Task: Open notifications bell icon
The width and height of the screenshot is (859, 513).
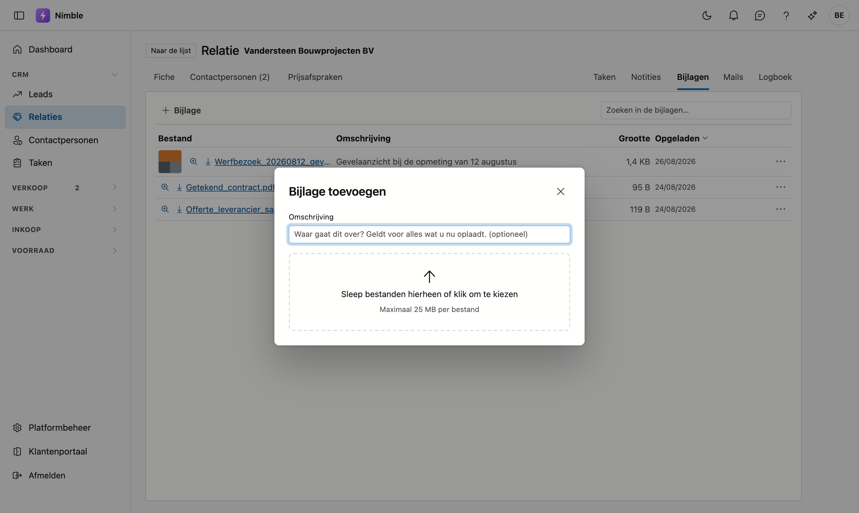Action: click(733, 16)
